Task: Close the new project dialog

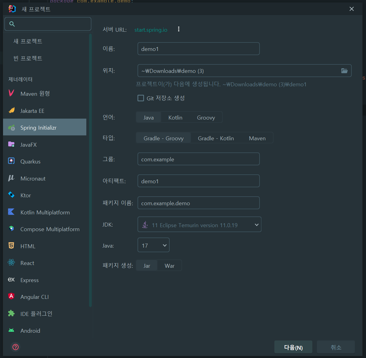Action: click(352, 9)
